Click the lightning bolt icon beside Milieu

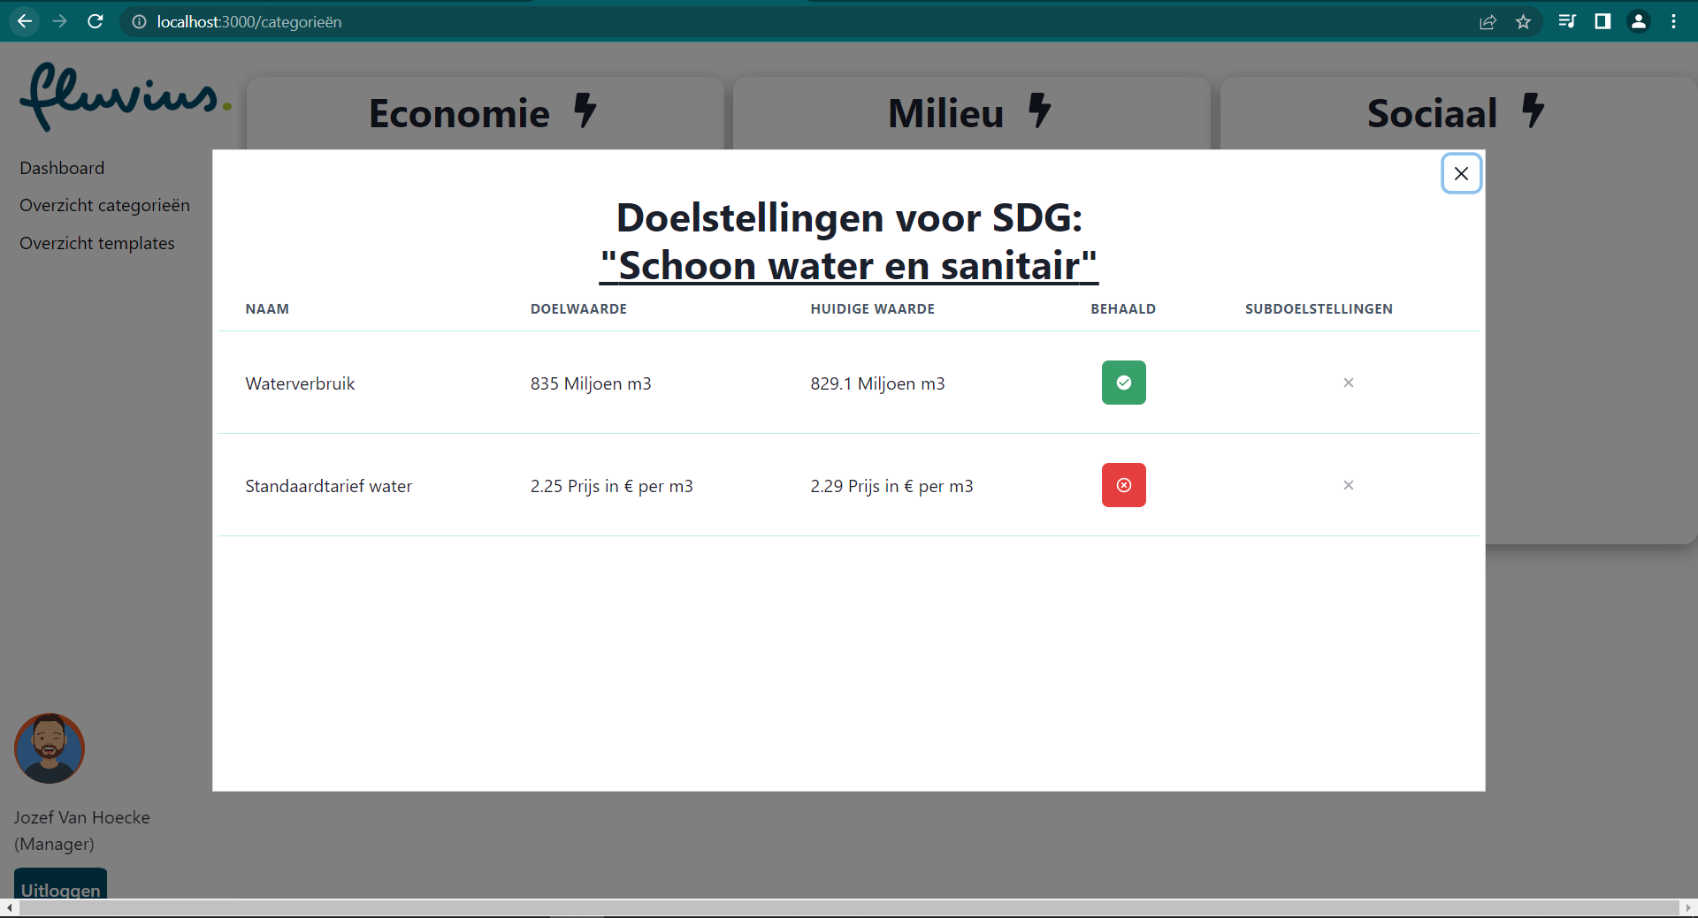coord(1039,112)
